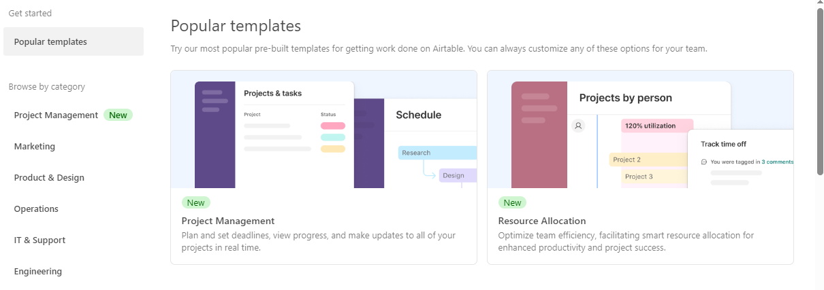Click the New badge beside Project Management

[x=118, y=115]
